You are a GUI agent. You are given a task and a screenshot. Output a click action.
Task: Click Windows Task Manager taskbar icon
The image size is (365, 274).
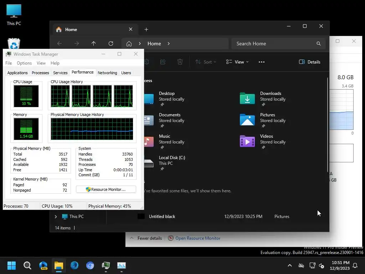tap(106, 265)
